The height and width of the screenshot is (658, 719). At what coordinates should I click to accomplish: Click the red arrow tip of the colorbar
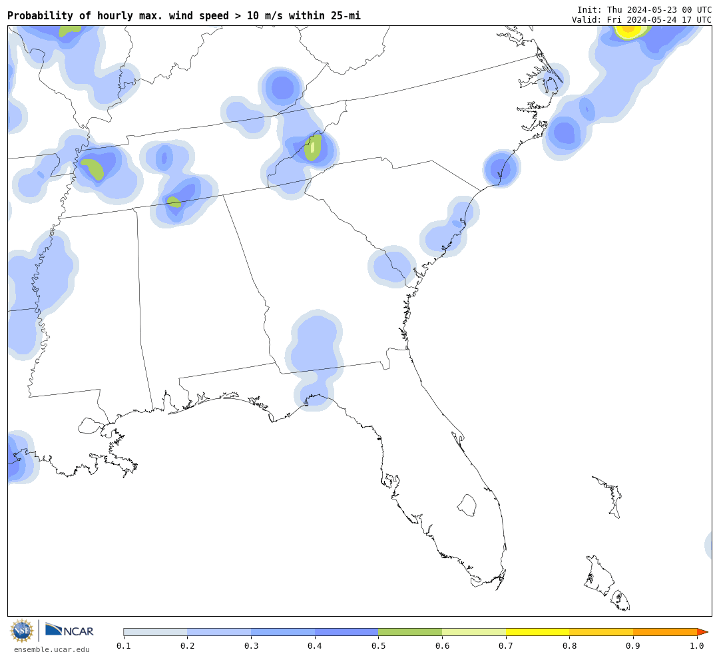pos(702,632)
